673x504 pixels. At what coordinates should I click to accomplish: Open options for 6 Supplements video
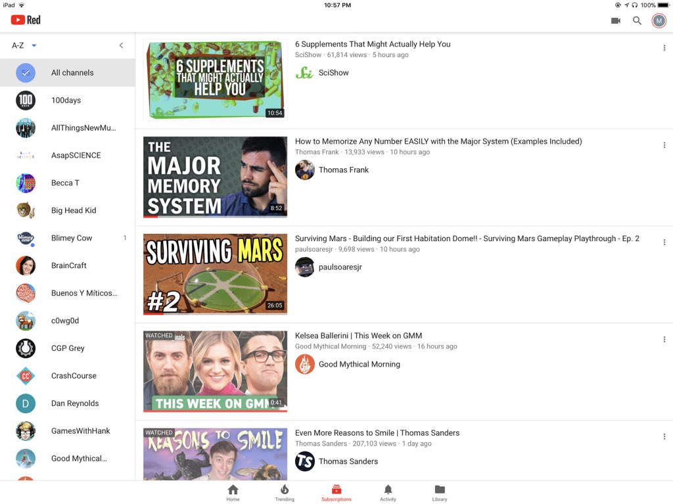click(x=664, y=48)
